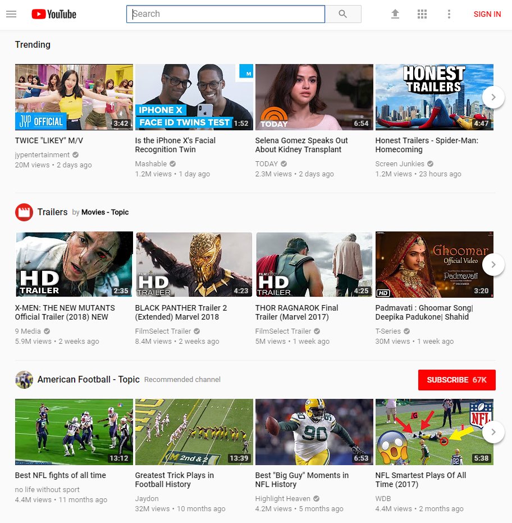This screenshot has height=523, width=512.
Task: Play Best NFL fights thumbnail
Action: (x=74, y=432)
